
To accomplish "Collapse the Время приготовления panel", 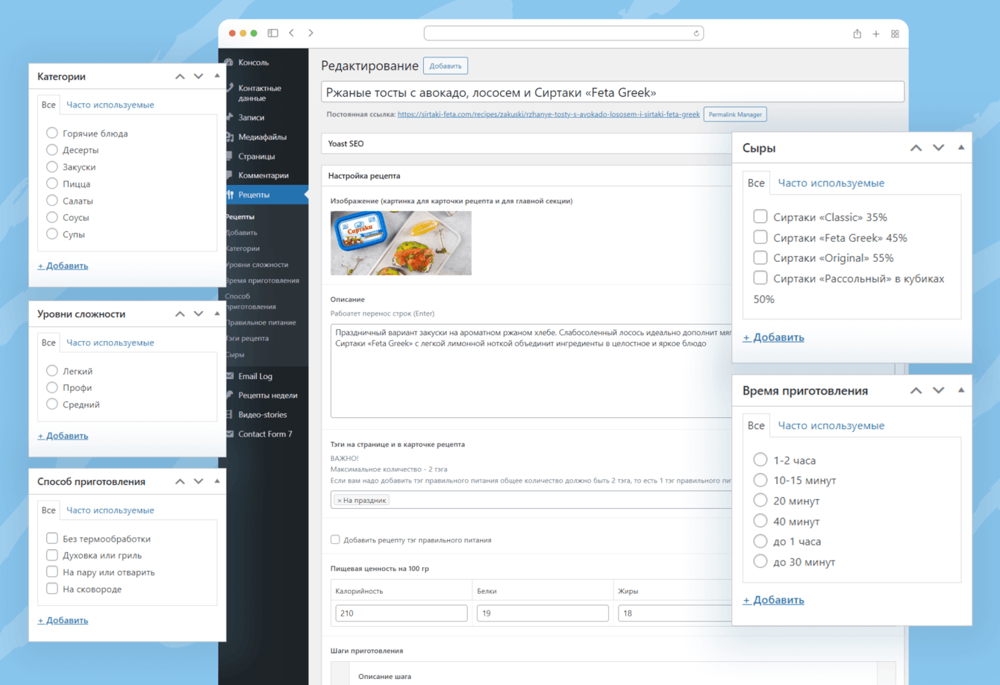I will 961,390.
